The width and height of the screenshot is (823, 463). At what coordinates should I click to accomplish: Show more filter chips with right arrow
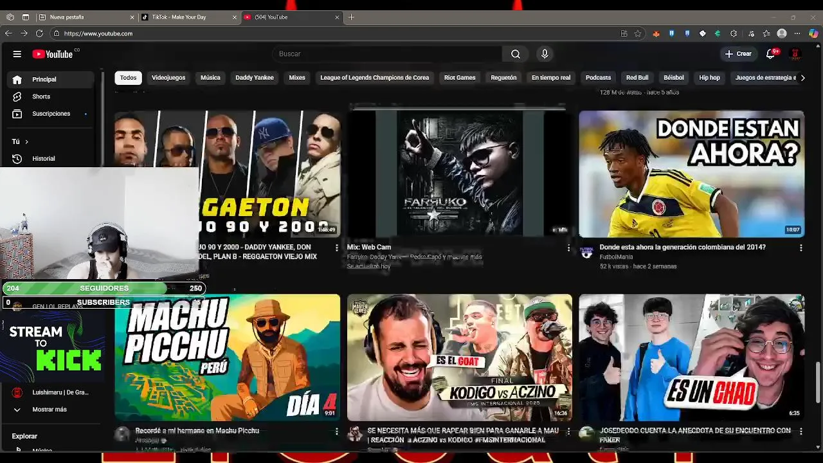pos(802,78)
